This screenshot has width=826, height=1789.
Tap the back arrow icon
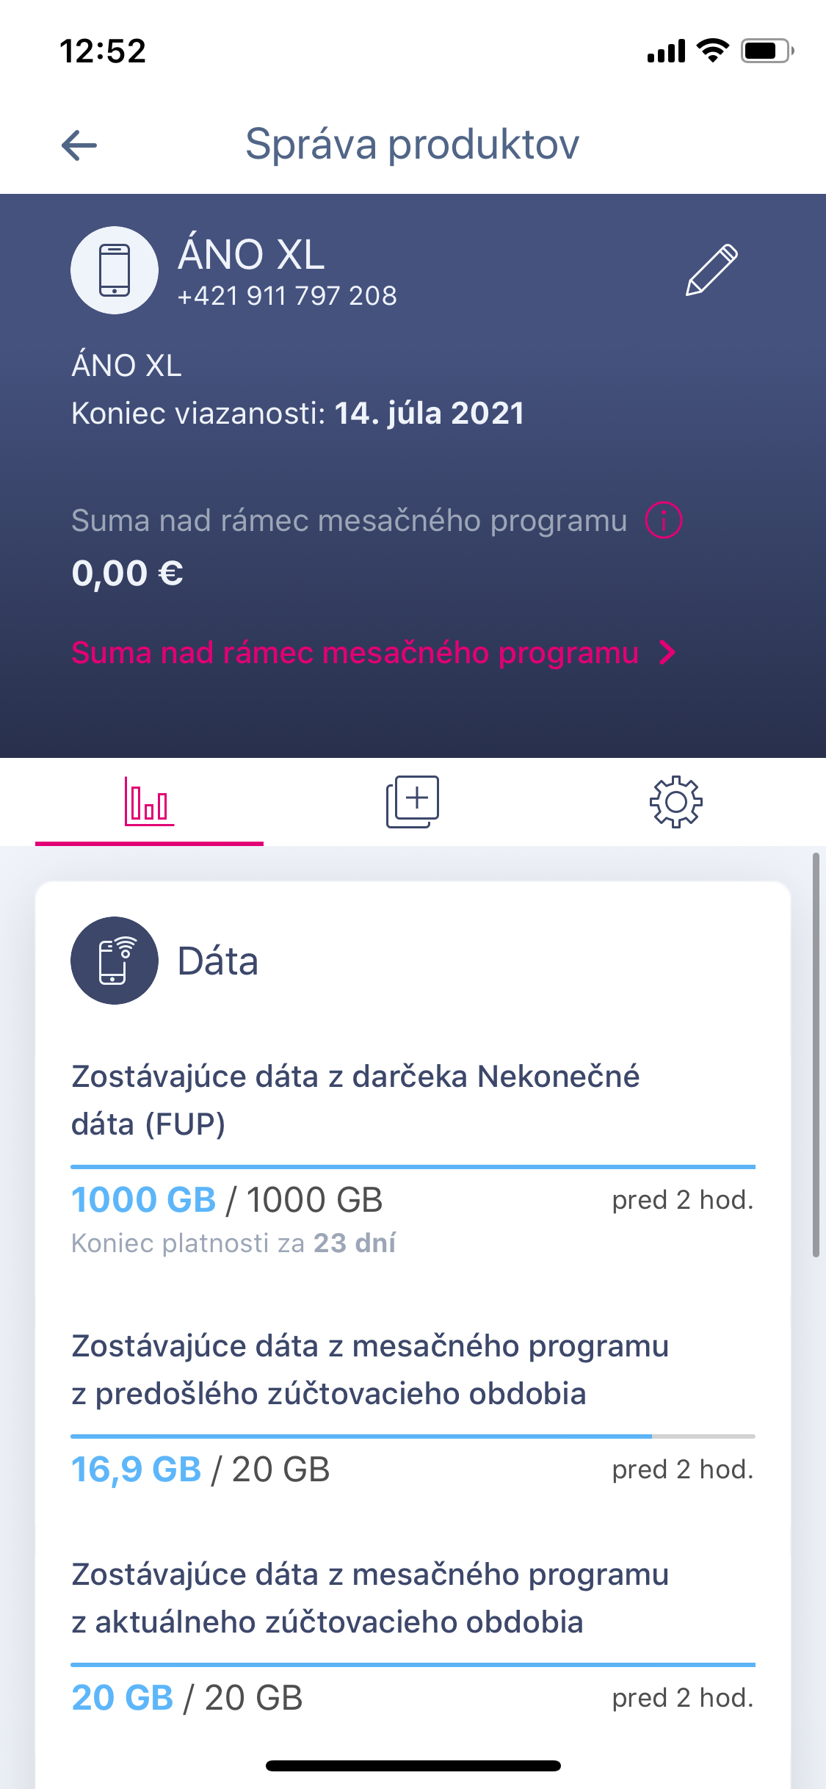click(79, 145)
